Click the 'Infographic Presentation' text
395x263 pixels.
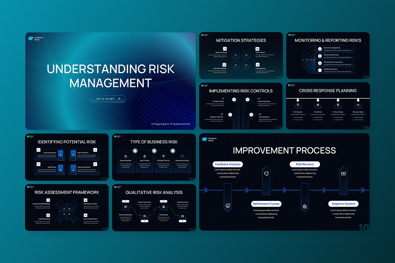tap(171, 124)
